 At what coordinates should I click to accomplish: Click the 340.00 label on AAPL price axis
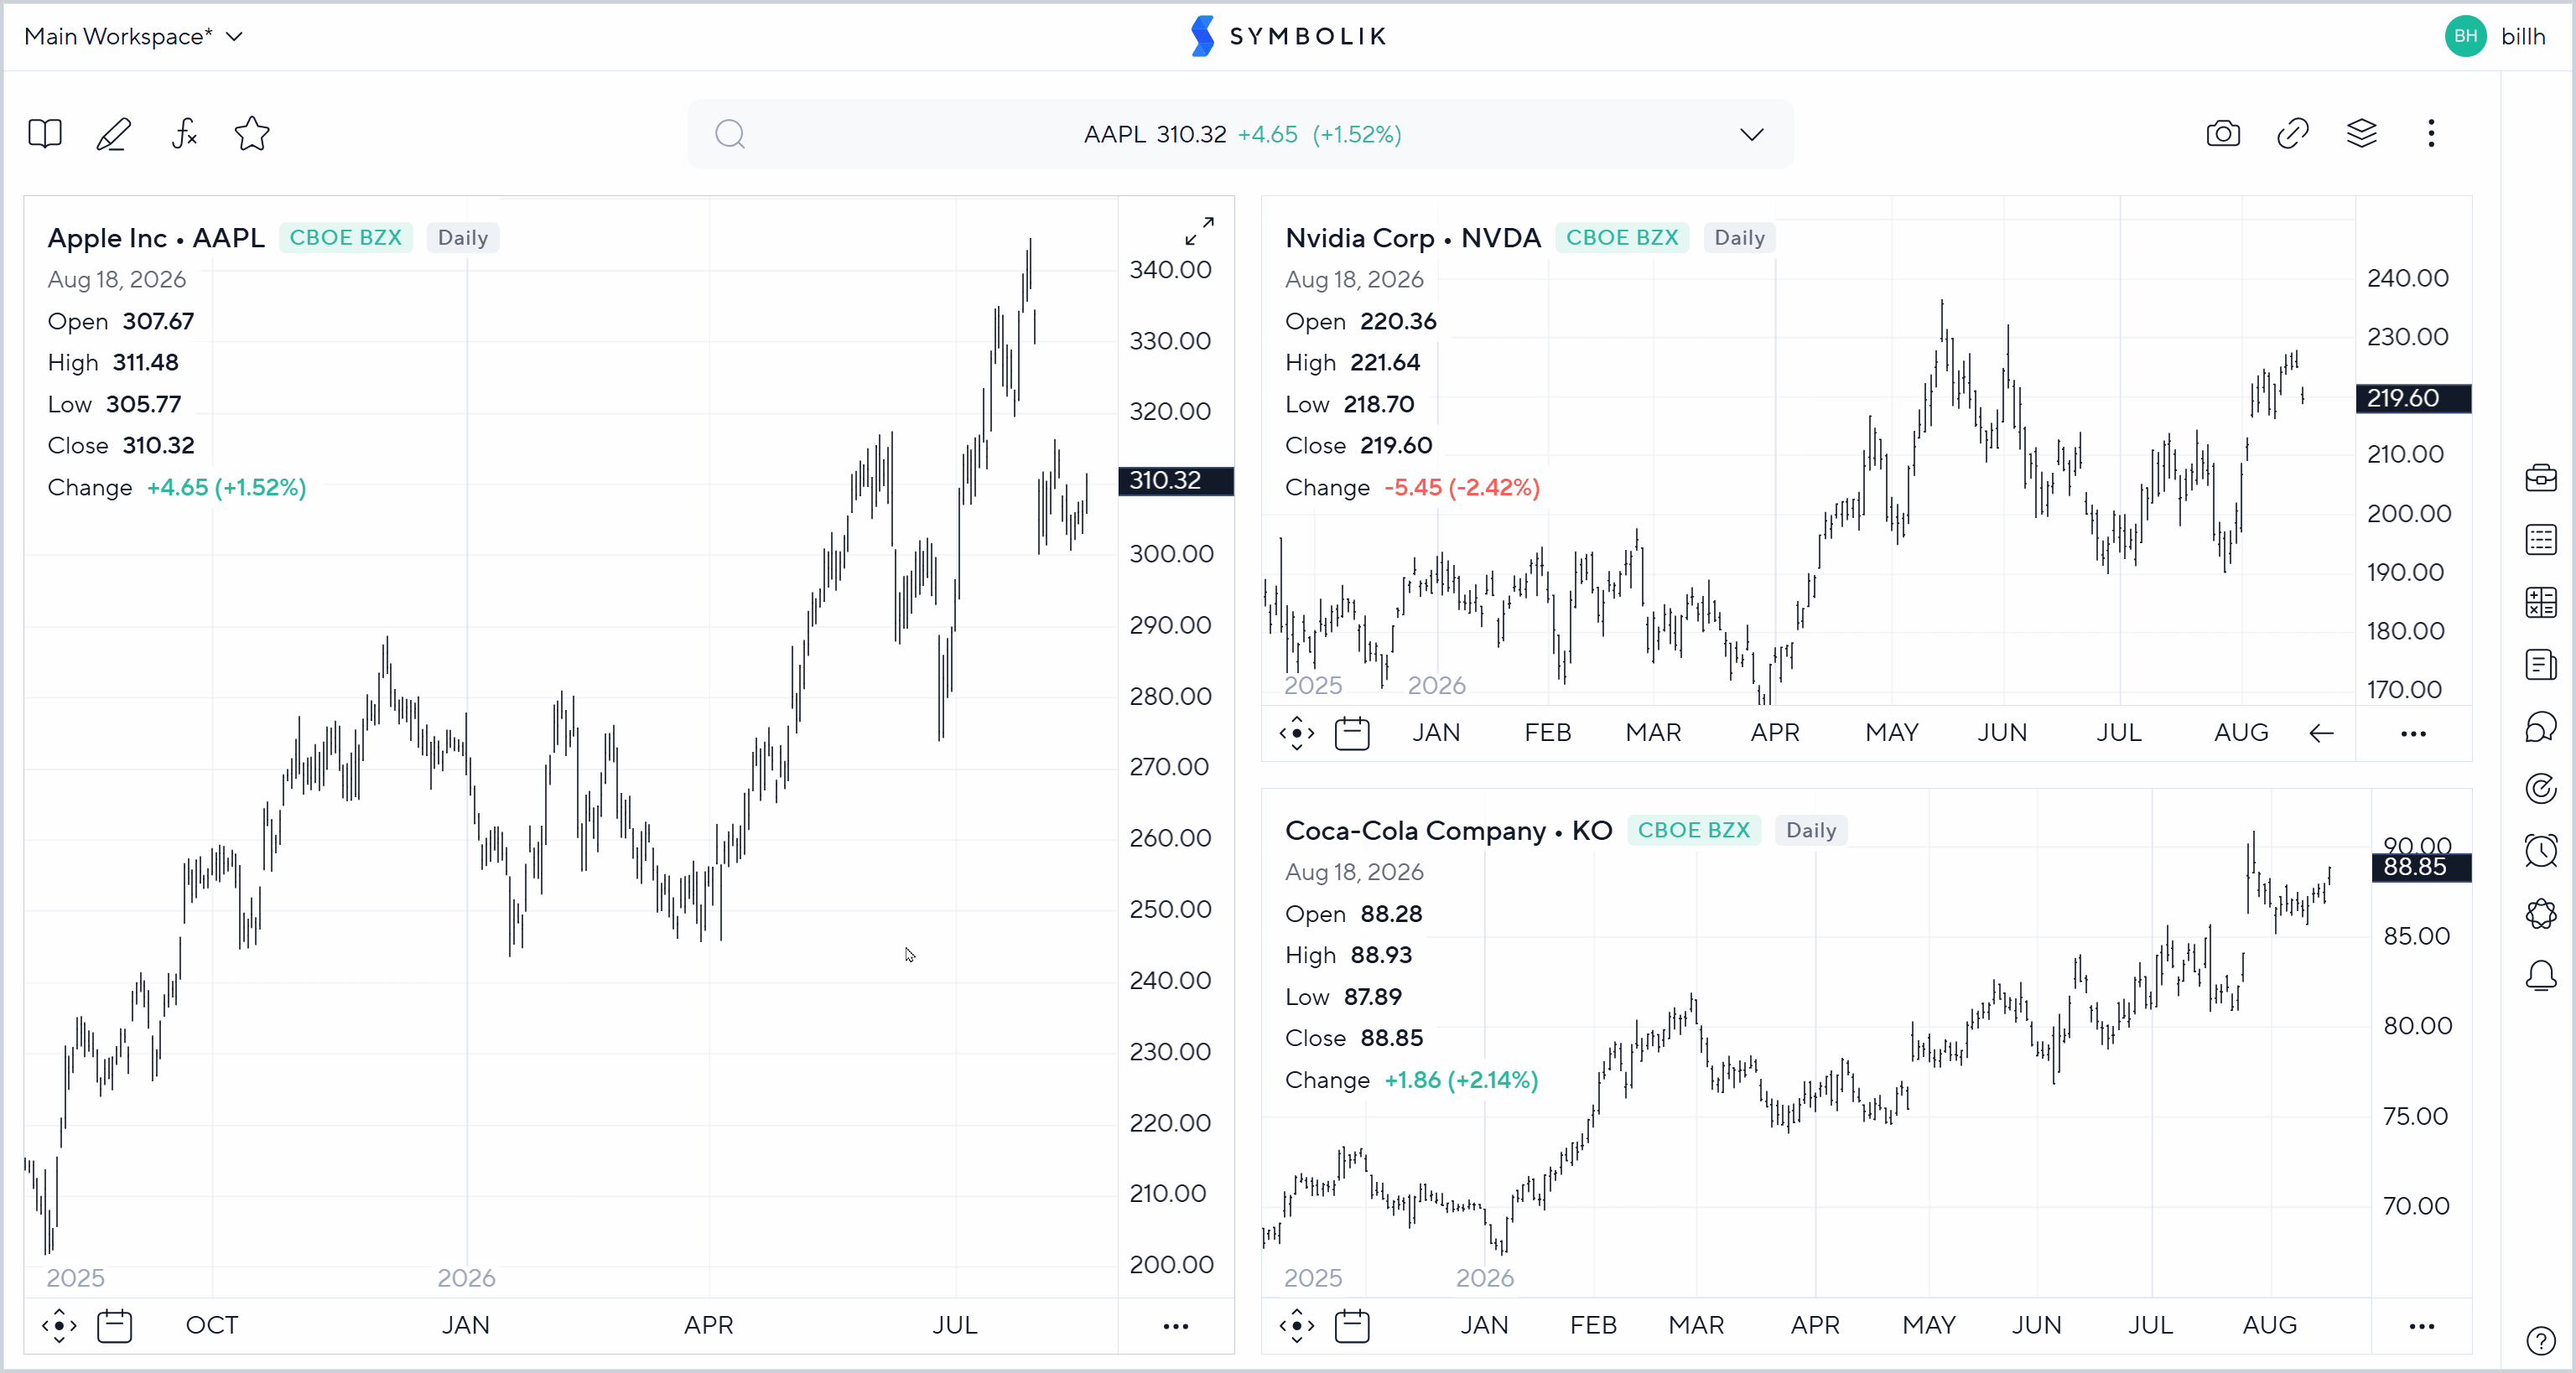tap(1170, 270)
